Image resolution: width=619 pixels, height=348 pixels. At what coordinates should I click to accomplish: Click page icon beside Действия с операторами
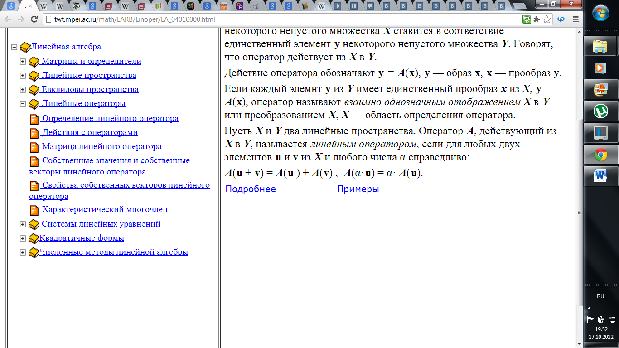click(34, 133)
